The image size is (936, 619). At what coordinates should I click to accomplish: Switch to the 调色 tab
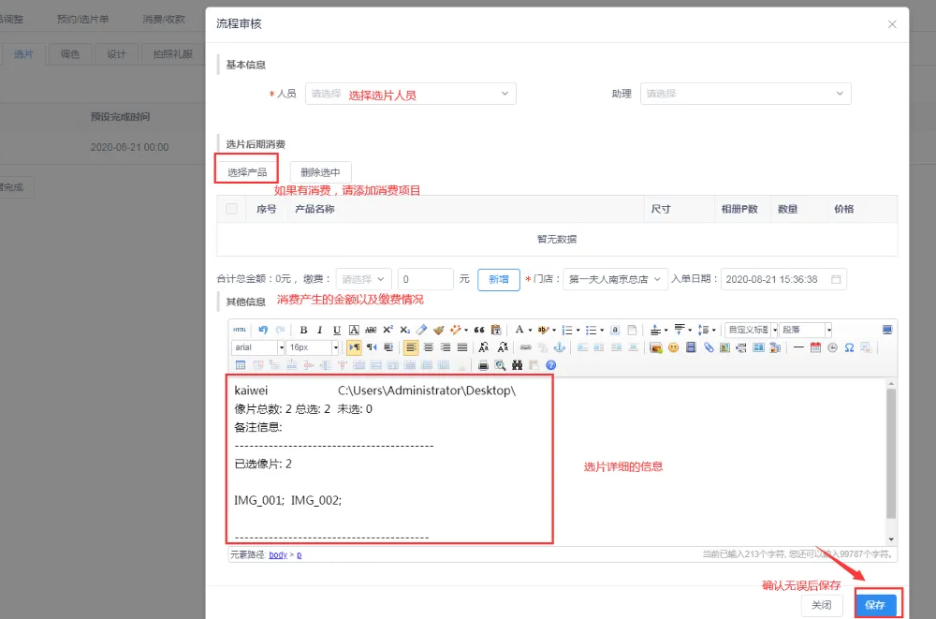click(69, 54)
